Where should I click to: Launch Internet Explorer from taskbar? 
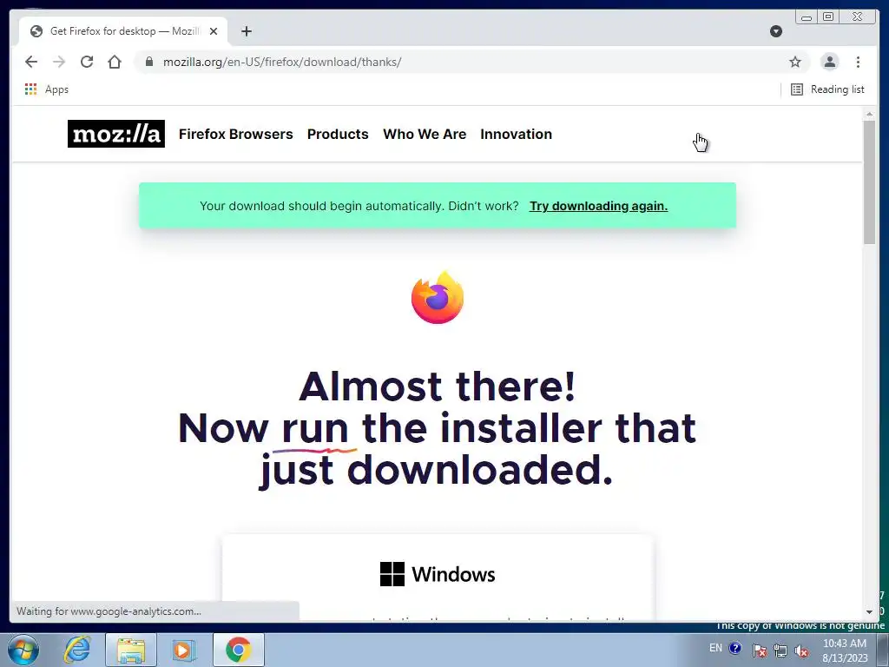click(x=76, y=650)
